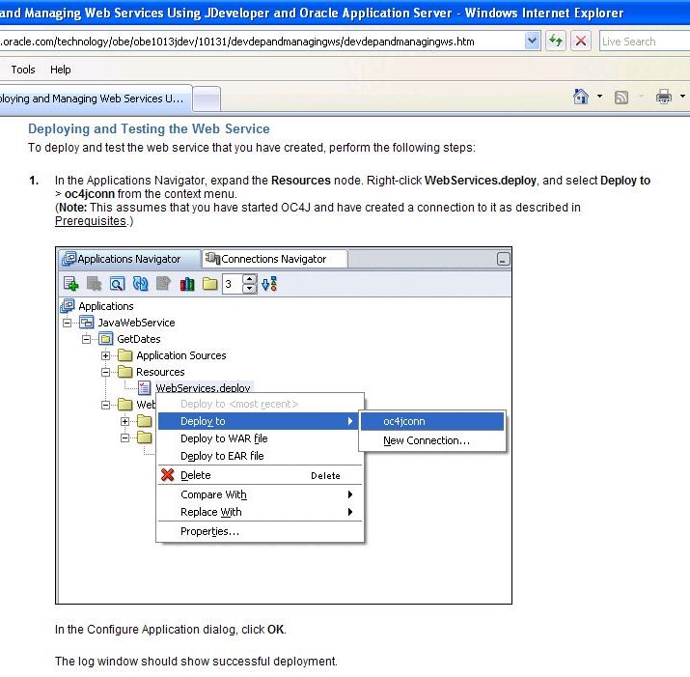Choose Deploy to WAR file
This screenshot has height=677, width=690.
point(260,438)
